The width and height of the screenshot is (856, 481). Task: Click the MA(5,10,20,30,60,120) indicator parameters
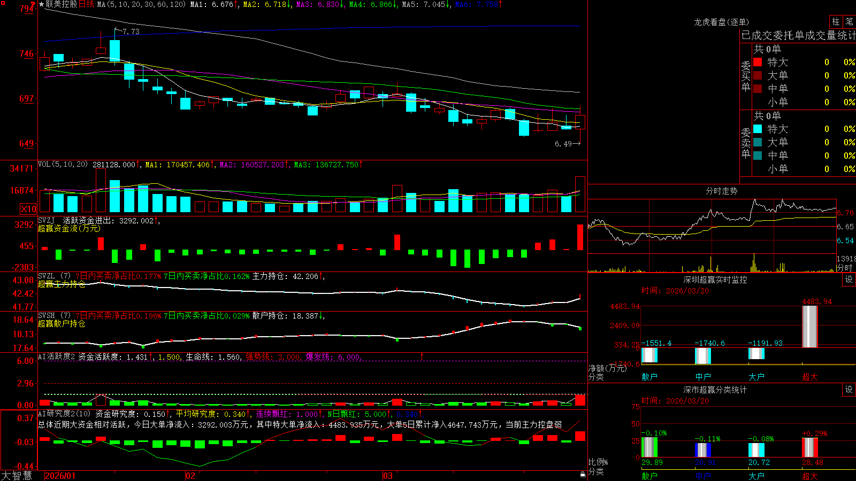(141, 4)
